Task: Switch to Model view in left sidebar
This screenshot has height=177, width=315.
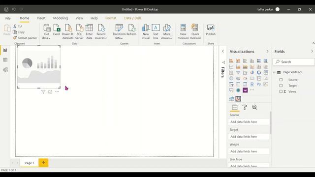Action: click(x=5, y=70)
